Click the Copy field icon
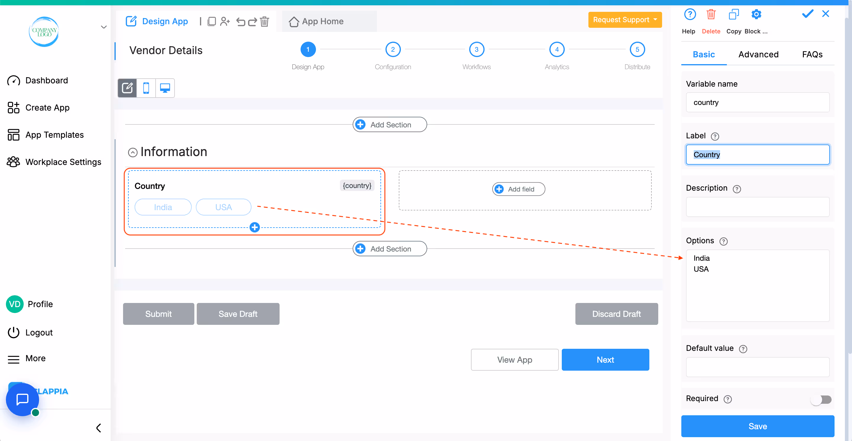 [x=733, y=15]
